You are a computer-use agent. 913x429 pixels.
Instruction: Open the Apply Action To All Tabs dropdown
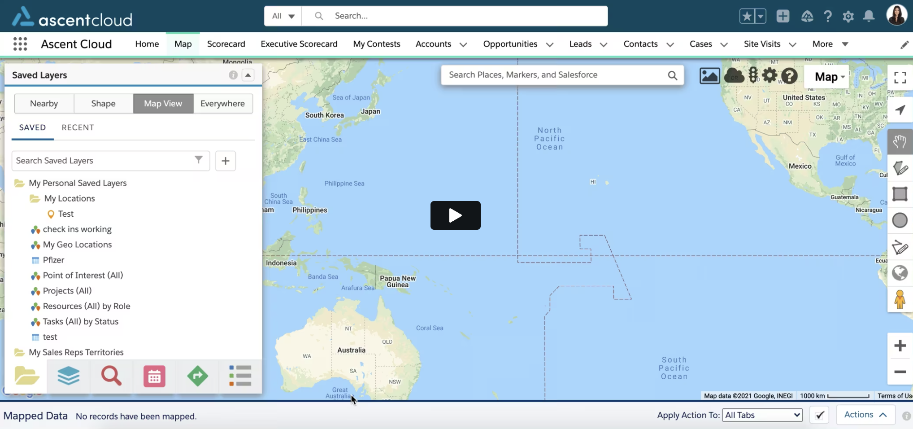coord(762,415)
